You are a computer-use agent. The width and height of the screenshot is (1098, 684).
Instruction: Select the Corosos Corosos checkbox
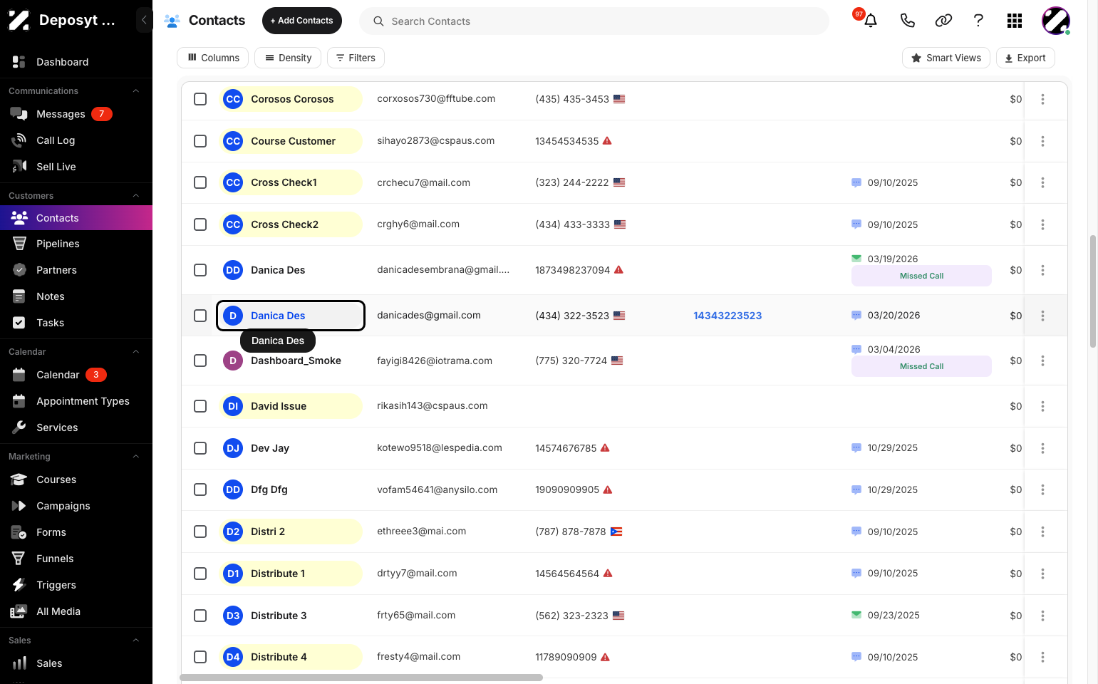tap(200, 99)
